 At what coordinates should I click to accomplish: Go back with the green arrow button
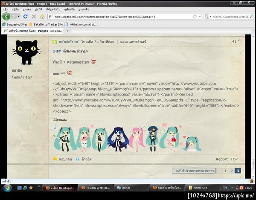(6, 17)
